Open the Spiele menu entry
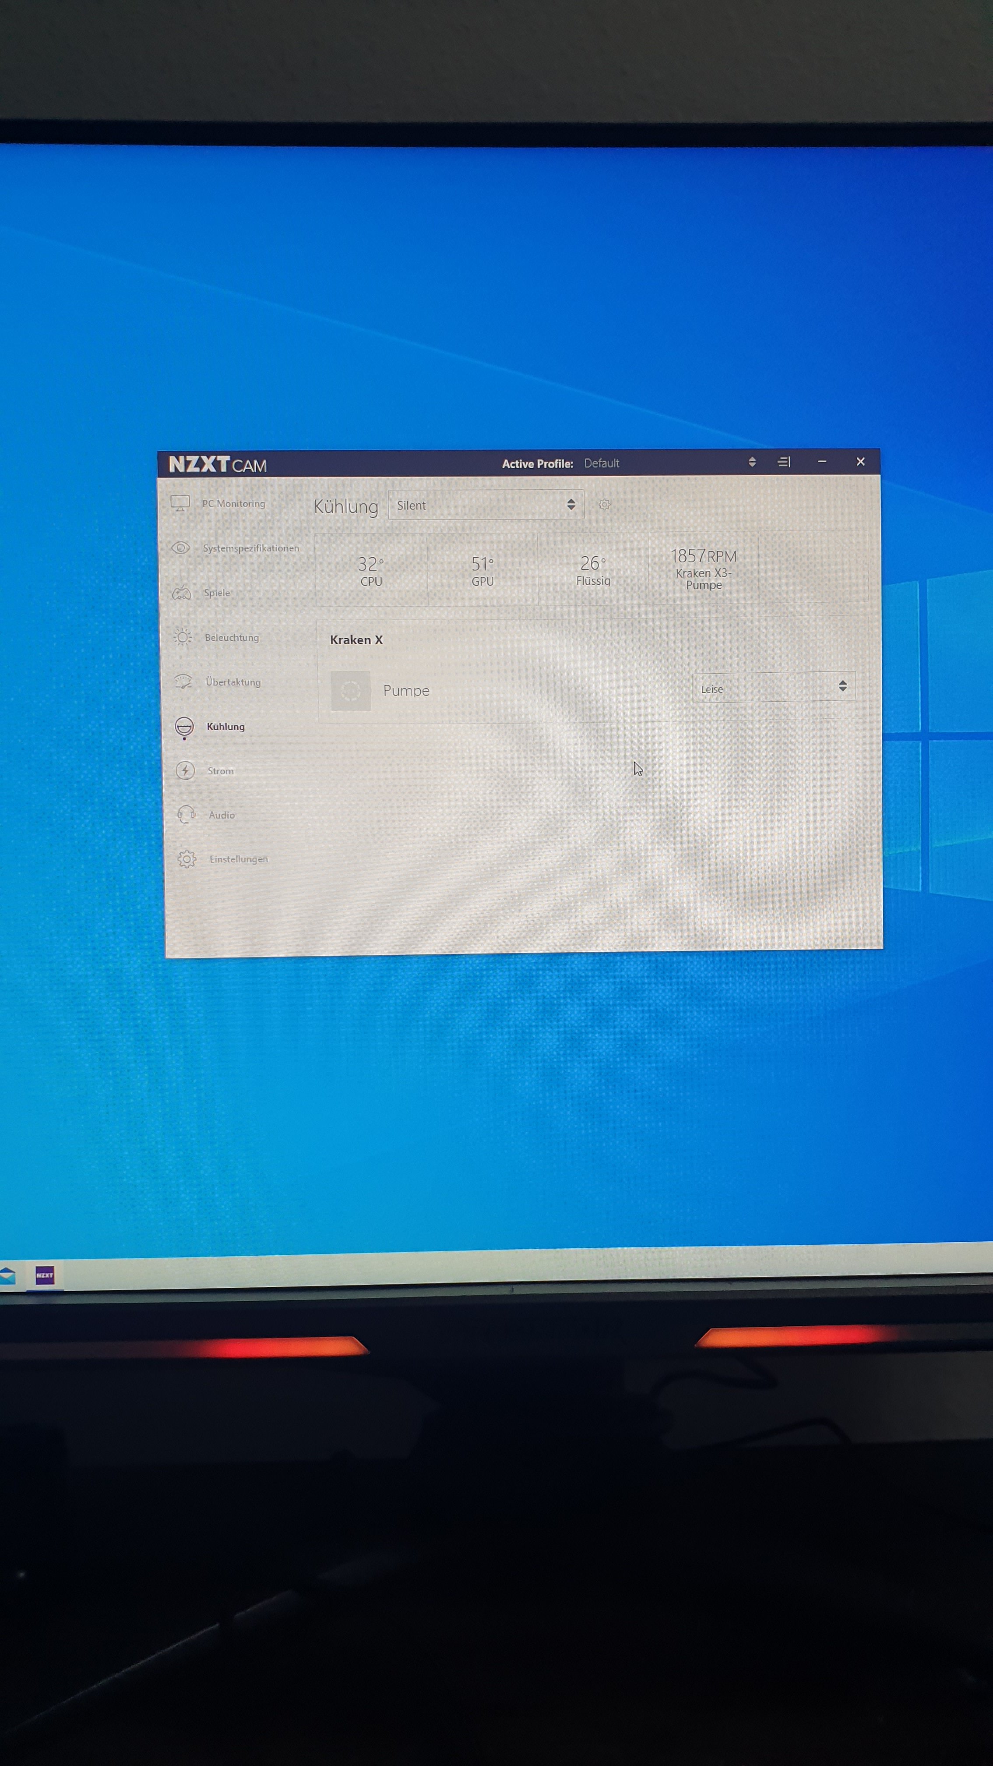Screen dimensions: 993x1766 217,593
